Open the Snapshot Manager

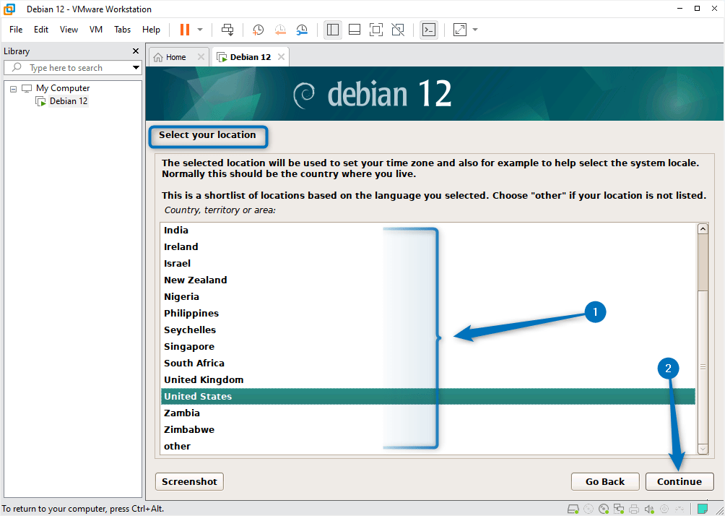(302, 30)
